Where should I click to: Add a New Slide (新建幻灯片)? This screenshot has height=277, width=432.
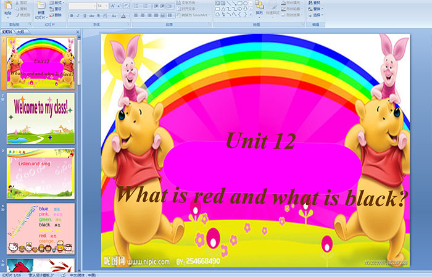point(41,10)
